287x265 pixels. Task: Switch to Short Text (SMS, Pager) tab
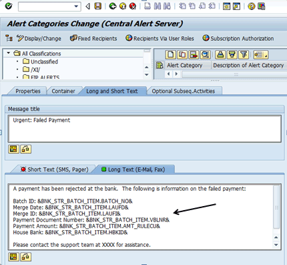point(55,169)
